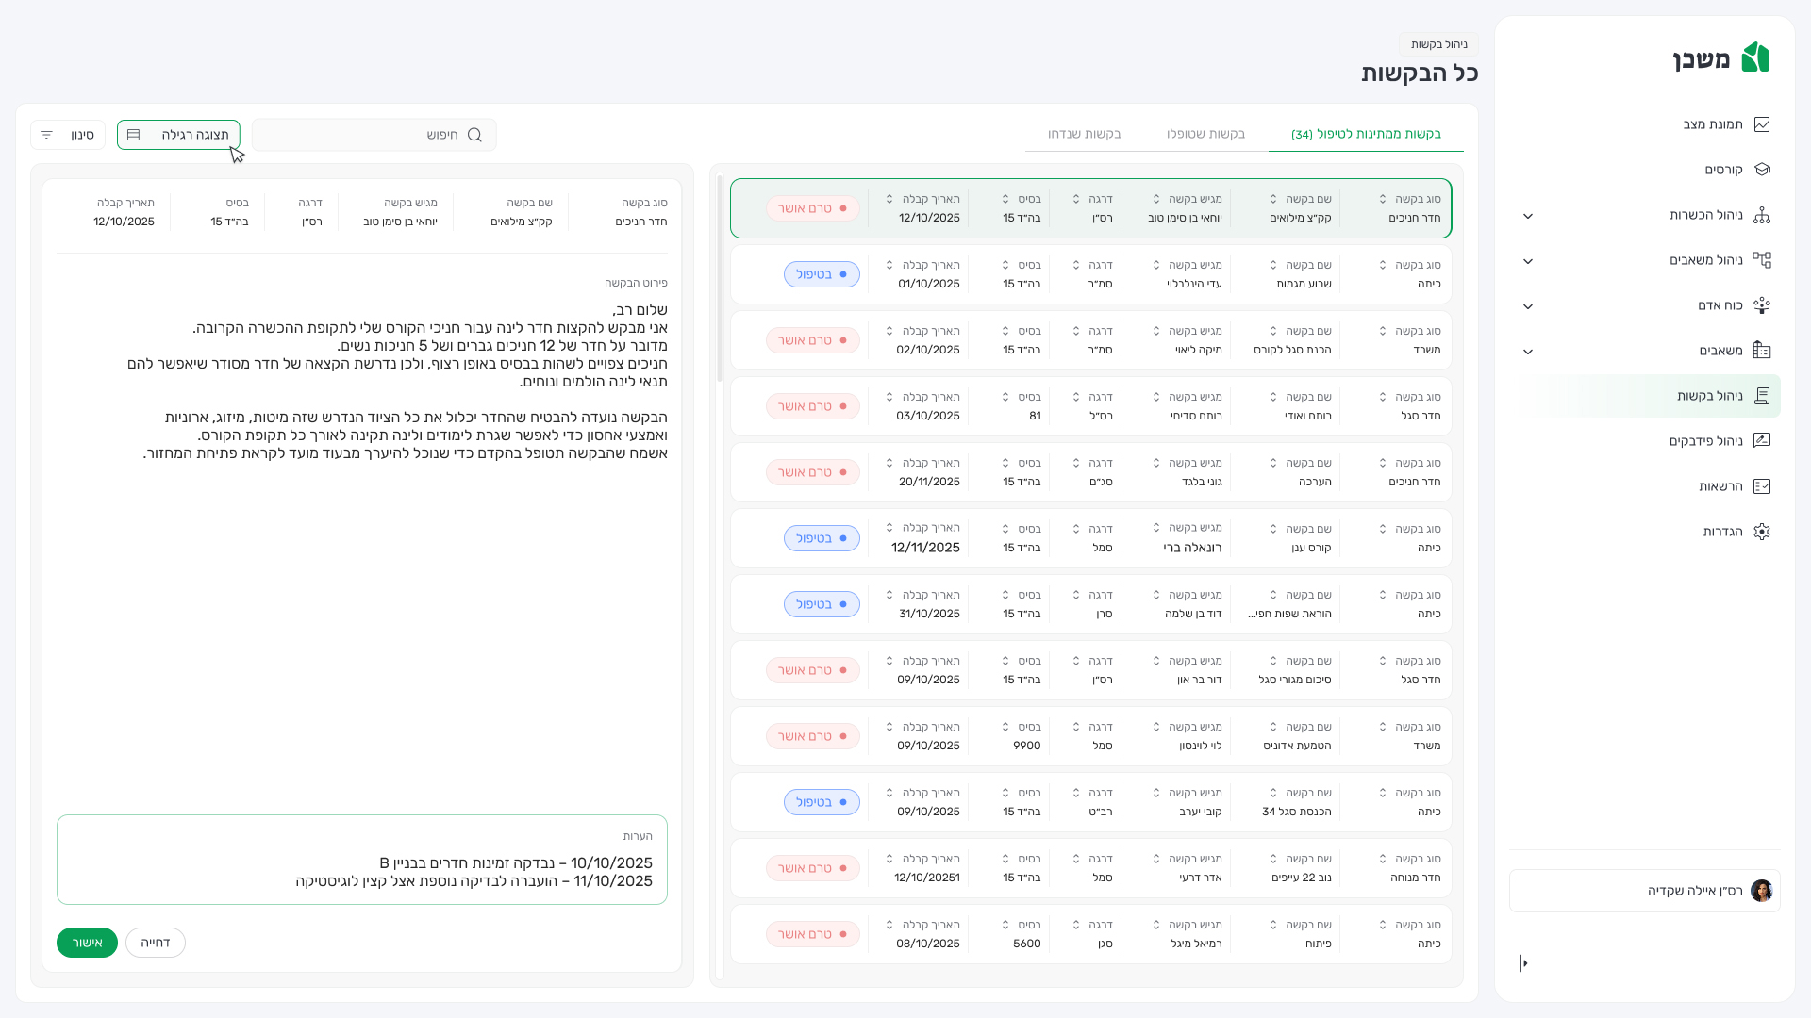Viewport: 1811px width, 1018px height.
Task: Switch to the rejected requests tab
Action: point(1084,134)
